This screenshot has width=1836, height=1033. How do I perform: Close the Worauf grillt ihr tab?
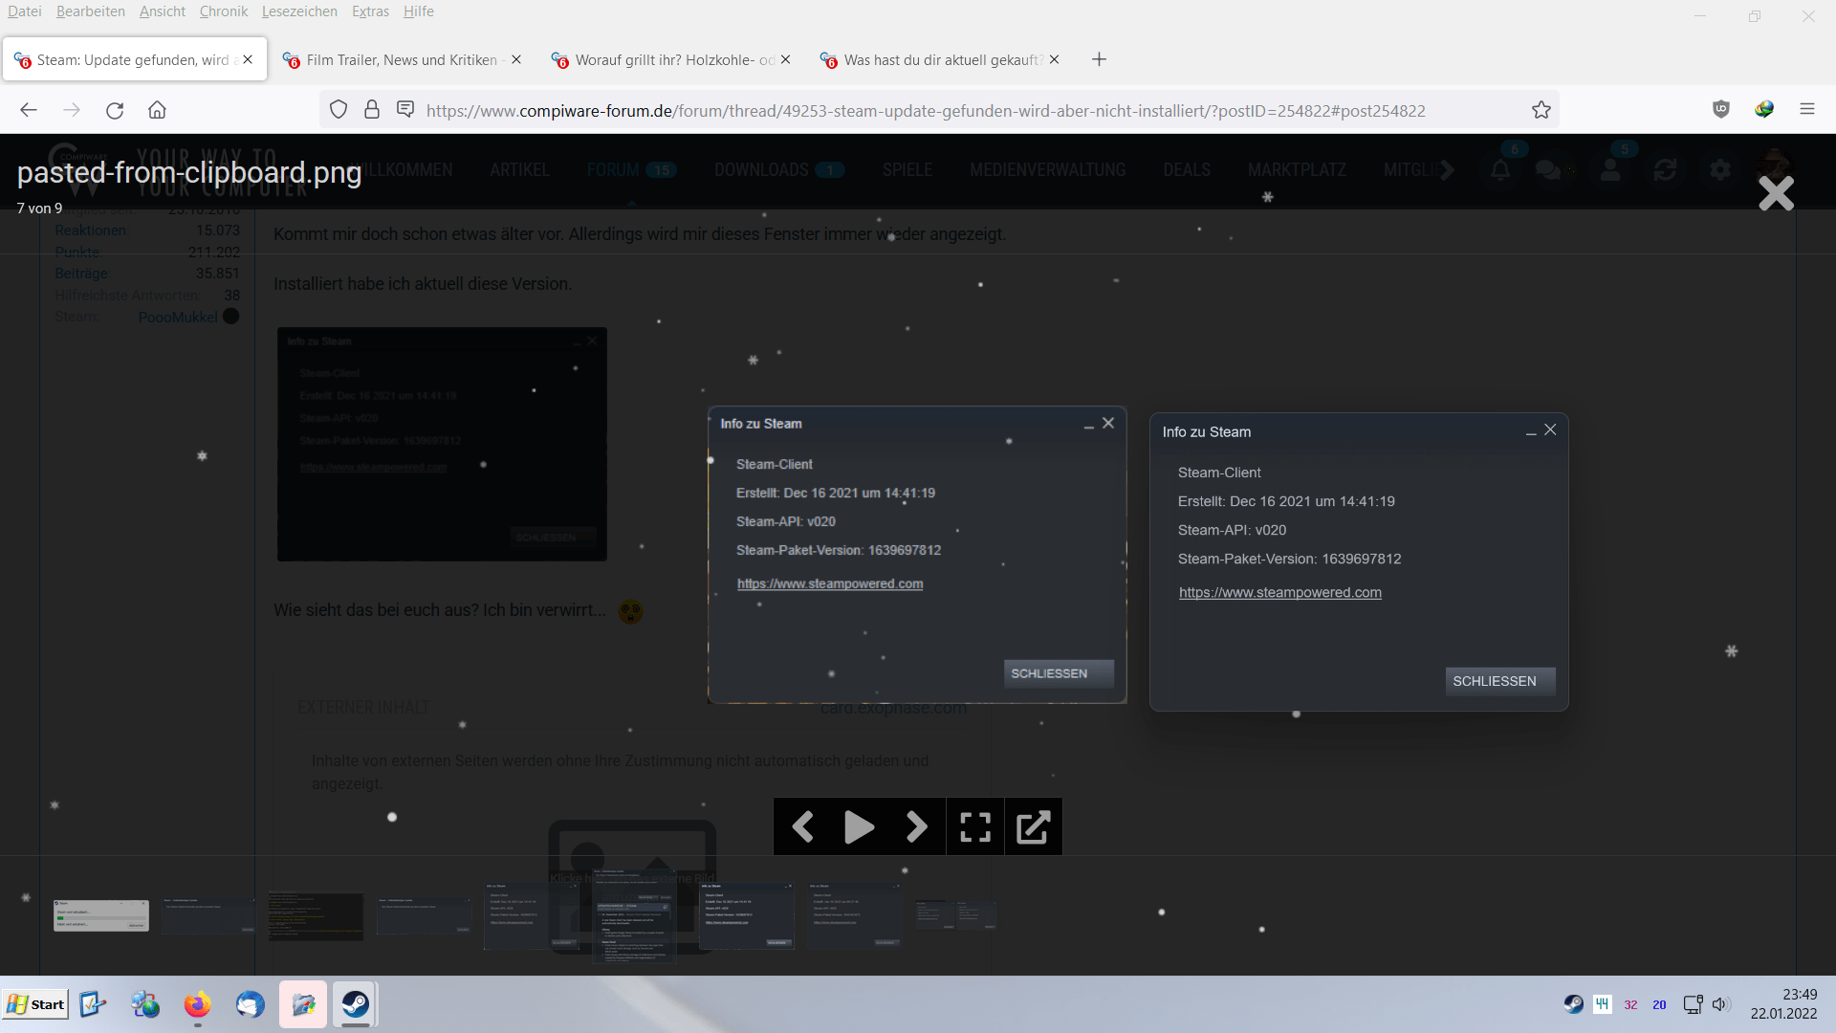[x=785, y=59]
